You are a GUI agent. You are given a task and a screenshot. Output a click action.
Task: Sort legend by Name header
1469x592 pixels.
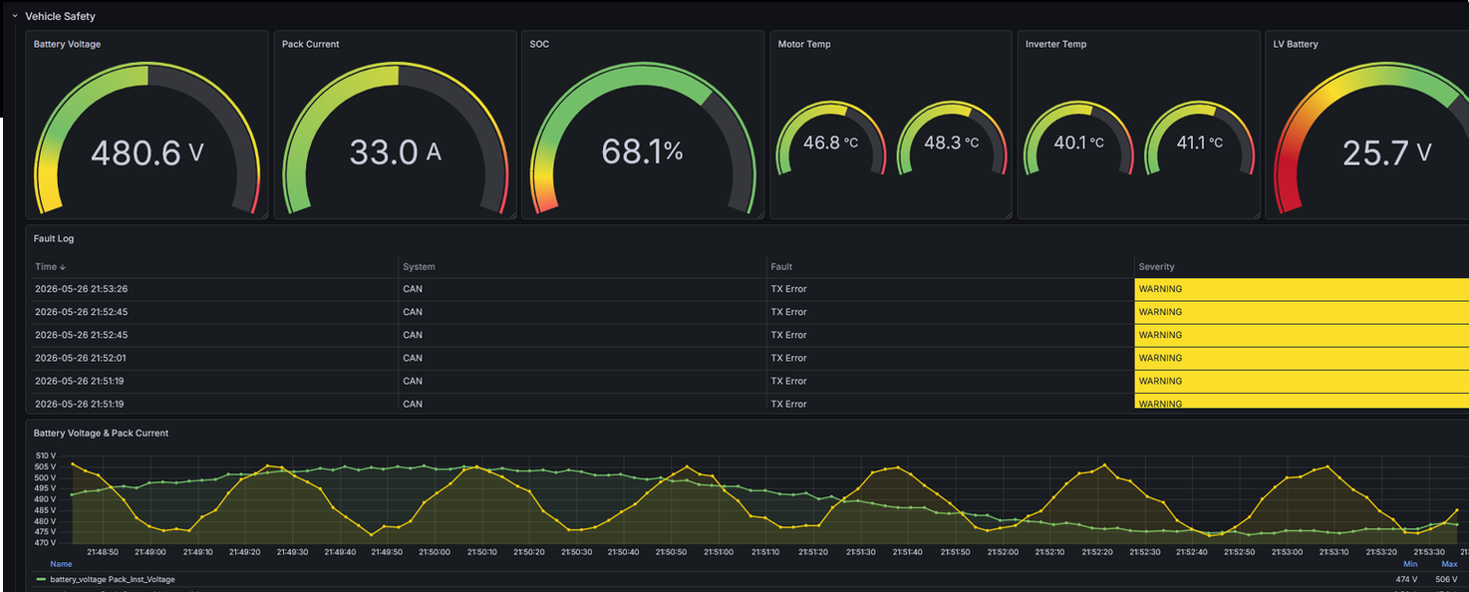point(61,564)
